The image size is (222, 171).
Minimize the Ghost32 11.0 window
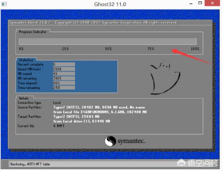pos(191,3)
